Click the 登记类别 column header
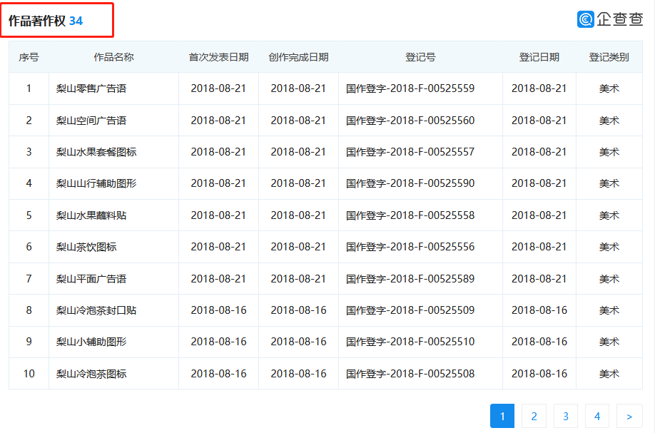The image size is (655, 433). [x=609, y=57]
